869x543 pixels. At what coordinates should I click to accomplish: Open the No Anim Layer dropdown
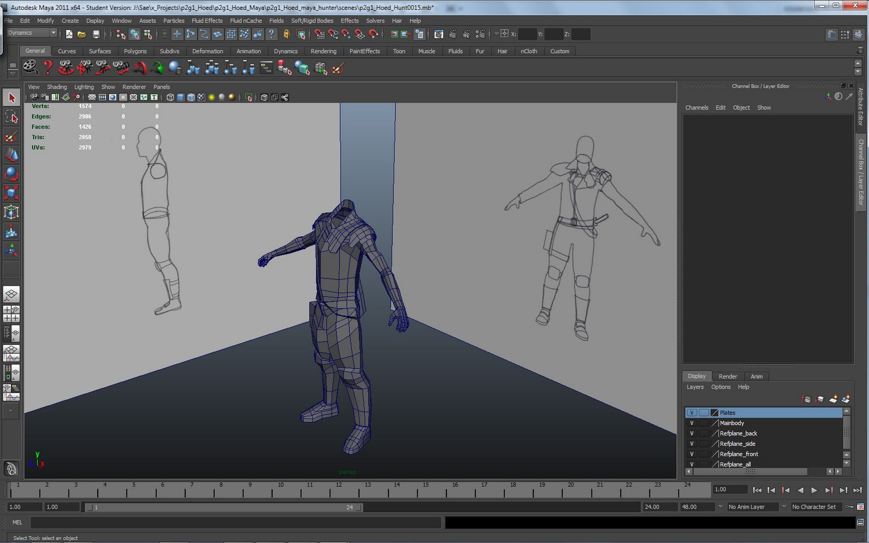click(x=752, y=507)
